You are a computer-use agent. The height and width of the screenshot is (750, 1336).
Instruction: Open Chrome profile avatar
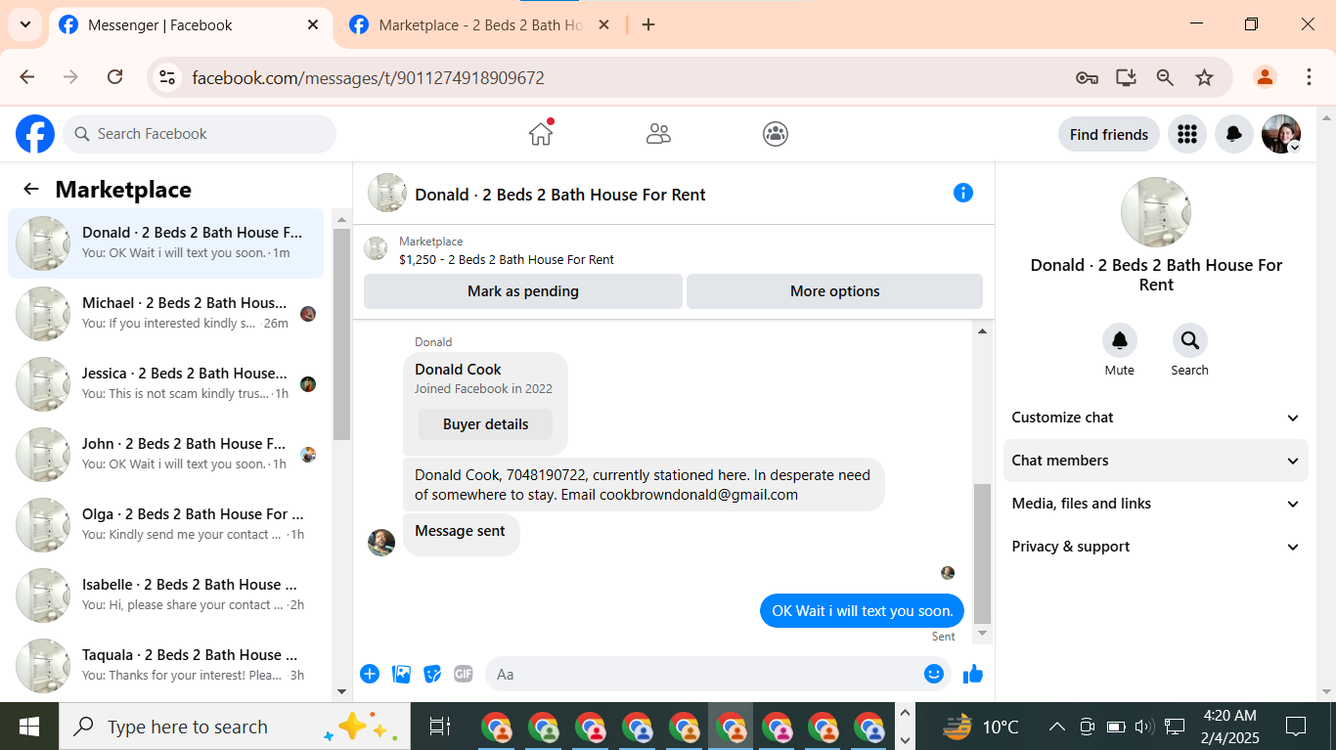1265,77
